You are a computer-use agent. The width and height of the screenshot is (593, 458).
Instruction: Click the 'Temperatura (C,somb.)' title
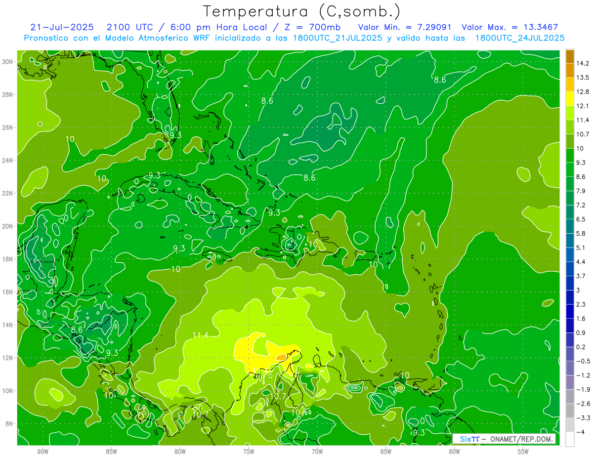[302, 12]
